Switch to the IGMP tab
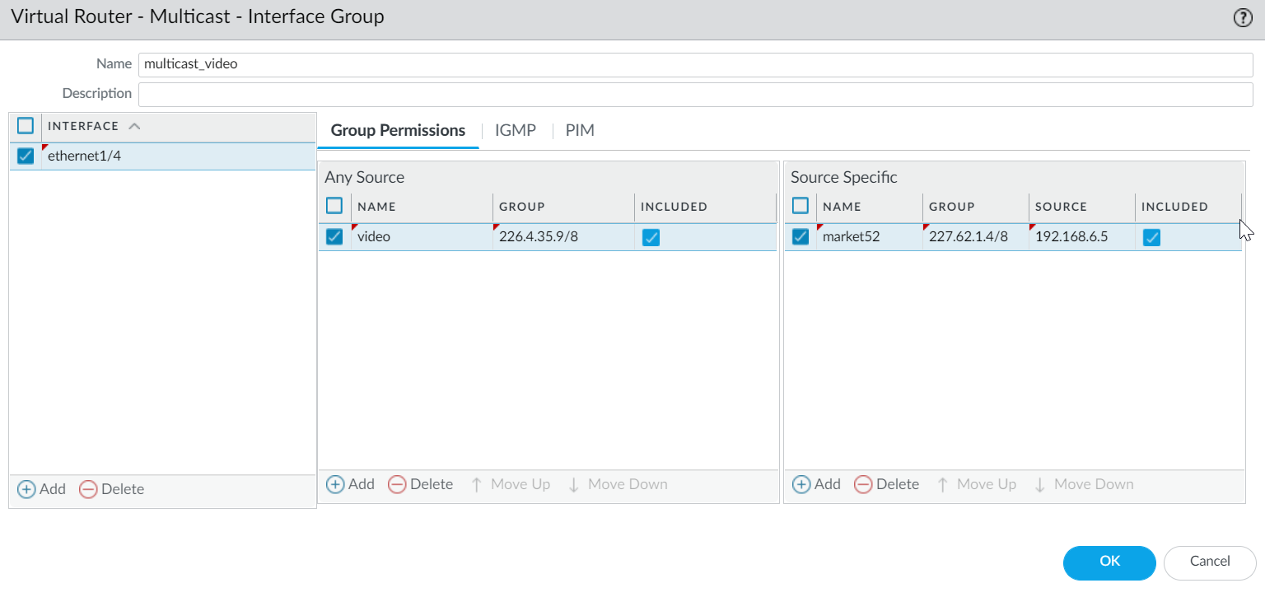 click(x=516, y=130)
